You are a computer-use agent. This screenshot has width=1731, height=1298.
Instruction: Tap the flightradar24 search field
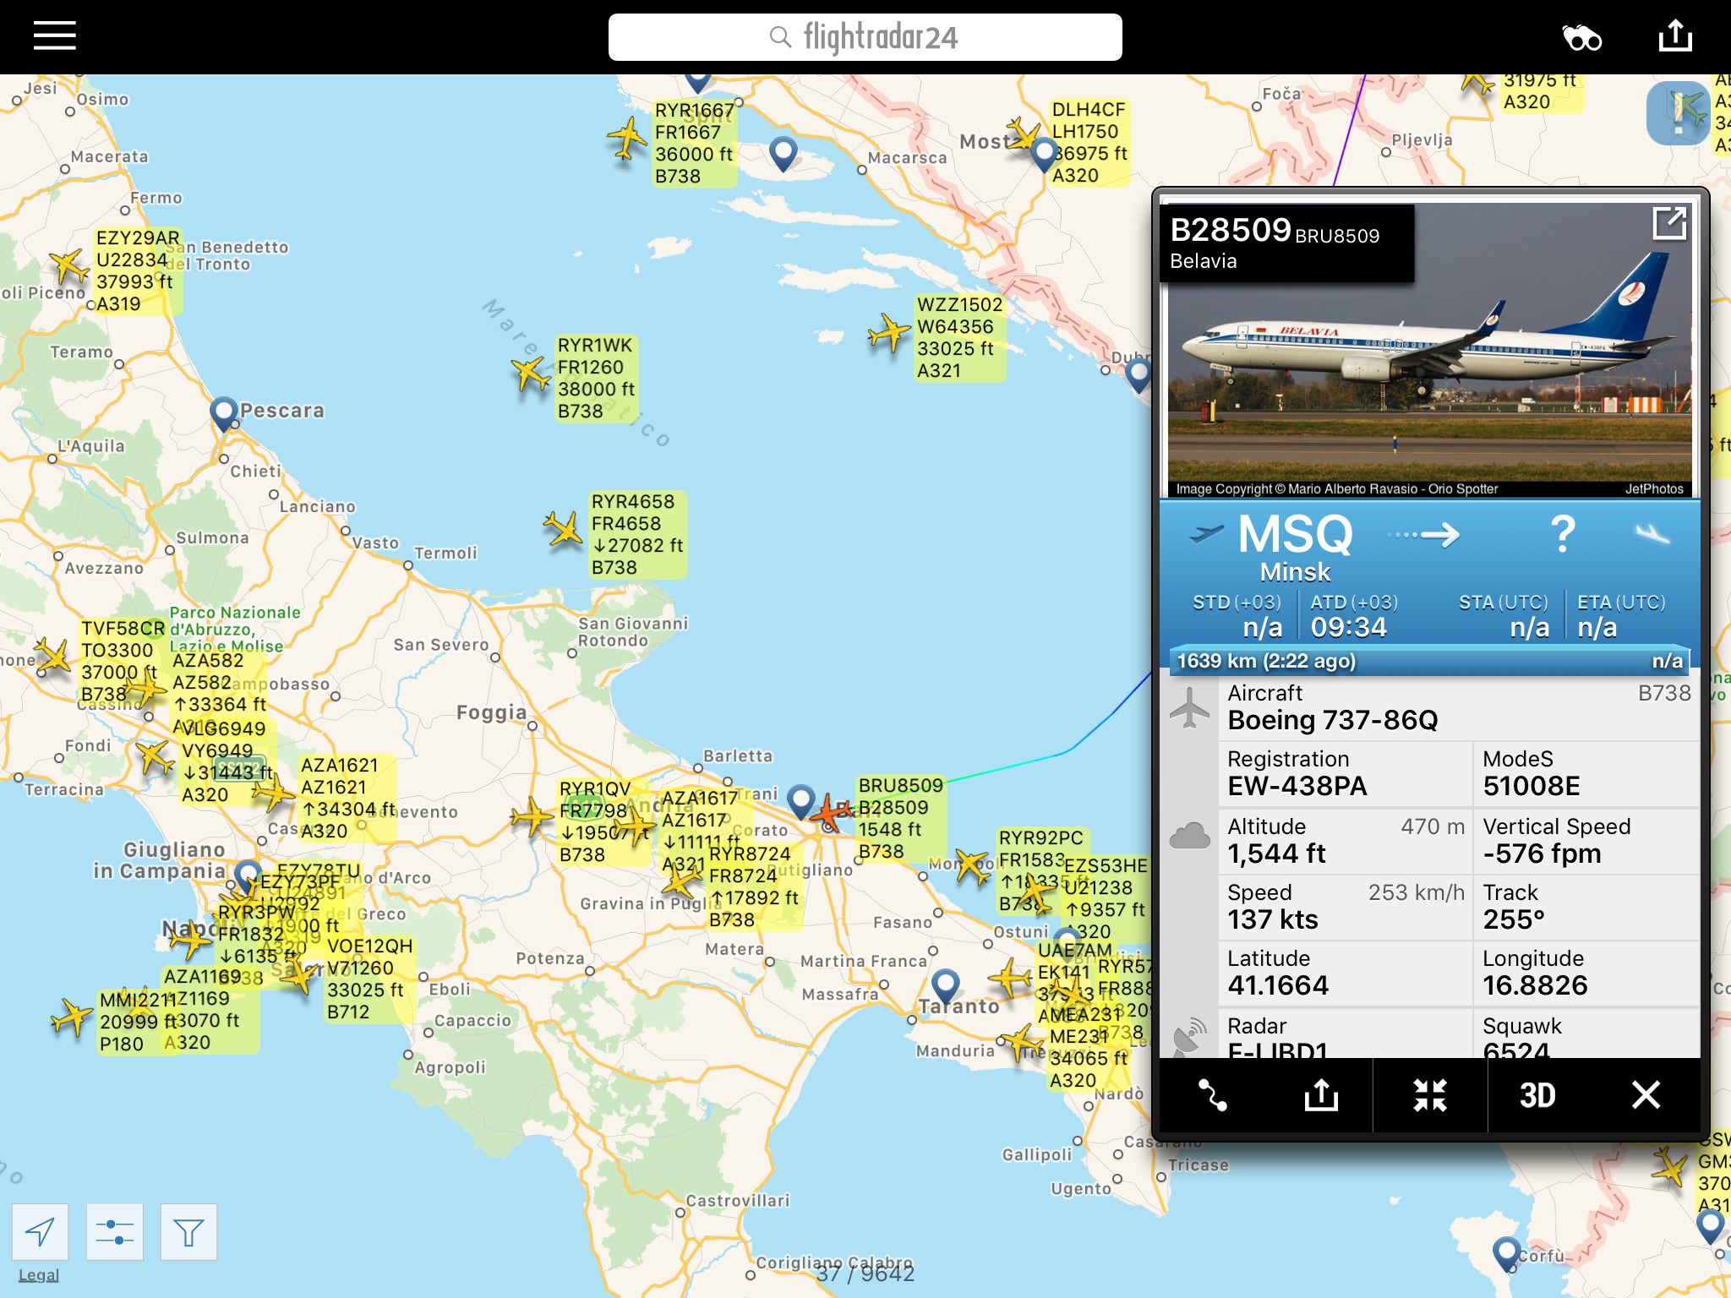[x=865, y=37]
